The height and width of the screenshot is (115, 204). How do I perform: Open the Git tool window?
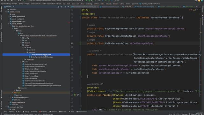(5, 112)
